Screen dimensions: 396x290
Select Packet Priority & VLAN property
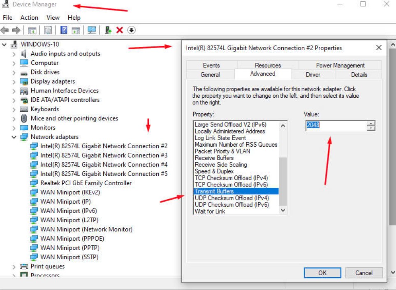point(222,151)
